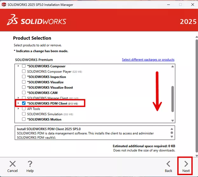This screenshot has height=177, width=198.
Task: Check the SOLIDWORKS Composer checkbox
Action: coord(24,66)
